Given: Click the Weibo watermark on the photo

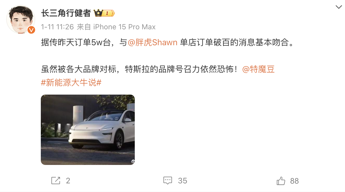Looking at the screenshot, I should [133, 162].
